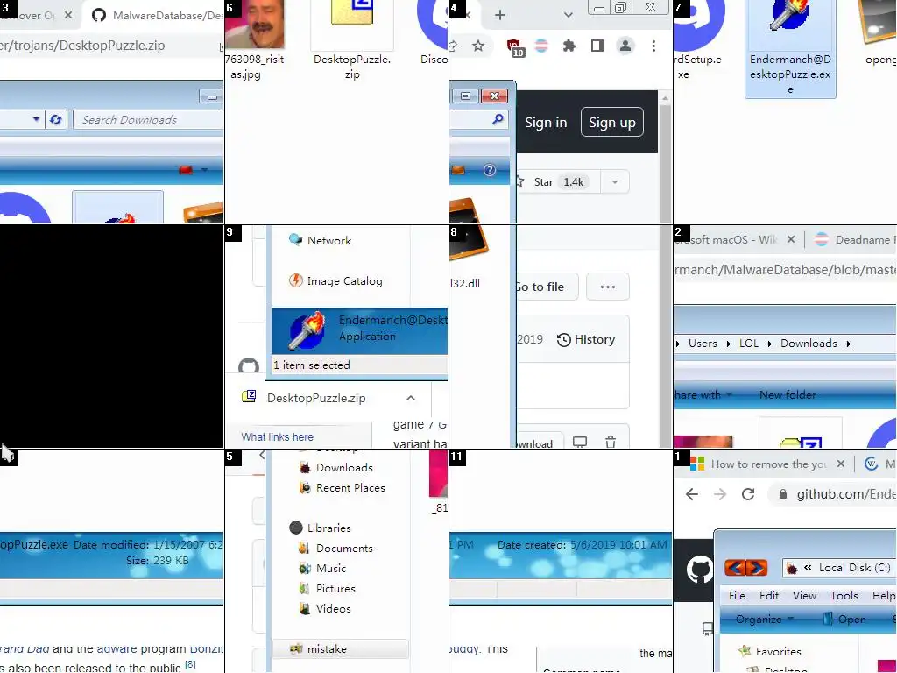Click the Explorer help question-mark icon

[490, 170]
